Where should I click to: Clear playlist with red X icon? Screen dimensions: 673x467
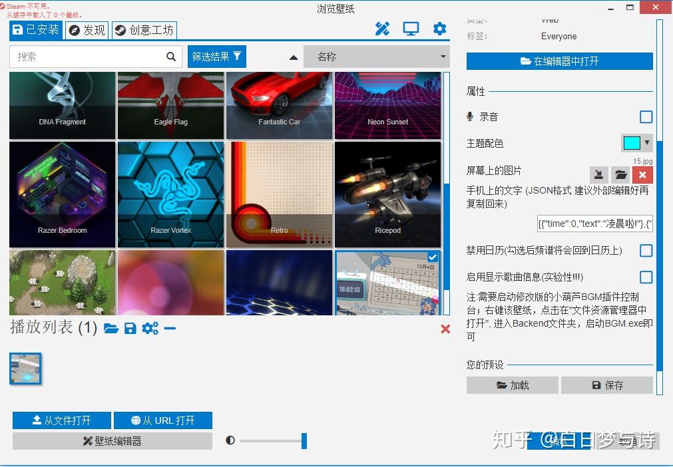tap(445, 329)
